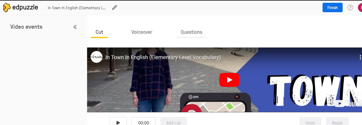Click the edpuzzle puzzle-piece logo icon
The width and height of the screenshot is (362, 125).
(x=7, y=8)
